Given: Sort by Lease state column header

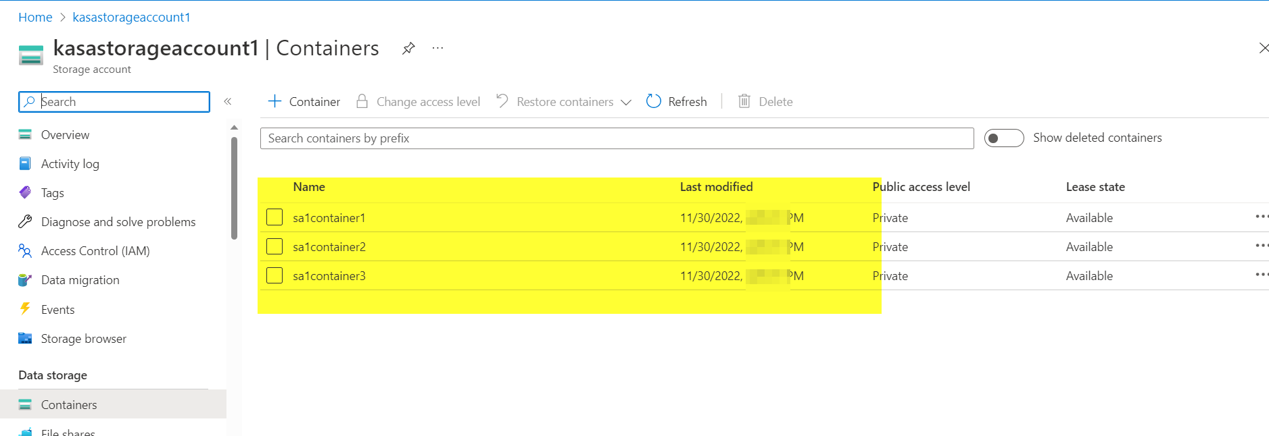Looking at the screenshot, I should 1095,187.
